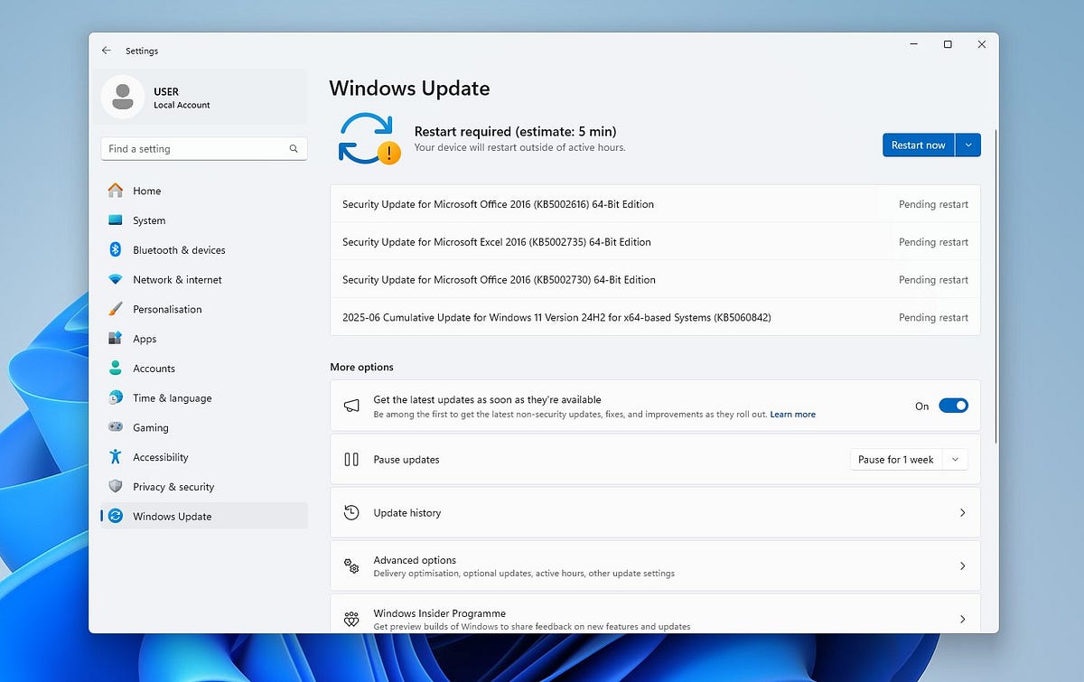
Task: Expand the Update history chevron
Action: 962,513
